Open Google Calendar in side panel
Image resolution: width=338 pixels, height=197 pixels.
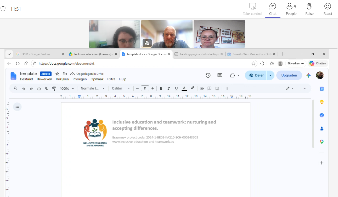tap(322, 89)
